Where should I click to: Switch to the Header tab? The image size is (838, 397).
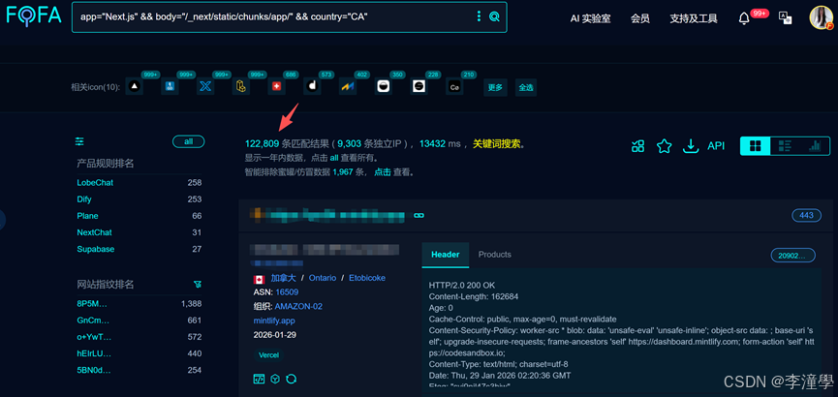446,255
